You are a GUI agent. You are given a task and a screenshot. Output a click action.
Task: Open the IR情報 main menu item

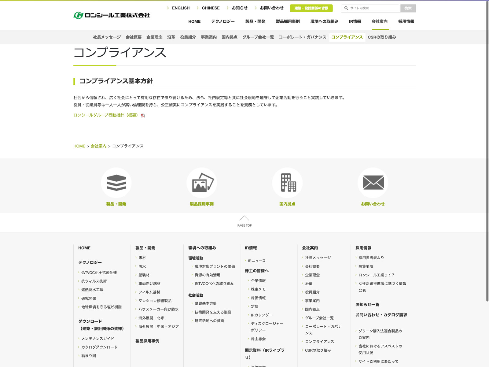pyautogui.click(x=355, y=21)
